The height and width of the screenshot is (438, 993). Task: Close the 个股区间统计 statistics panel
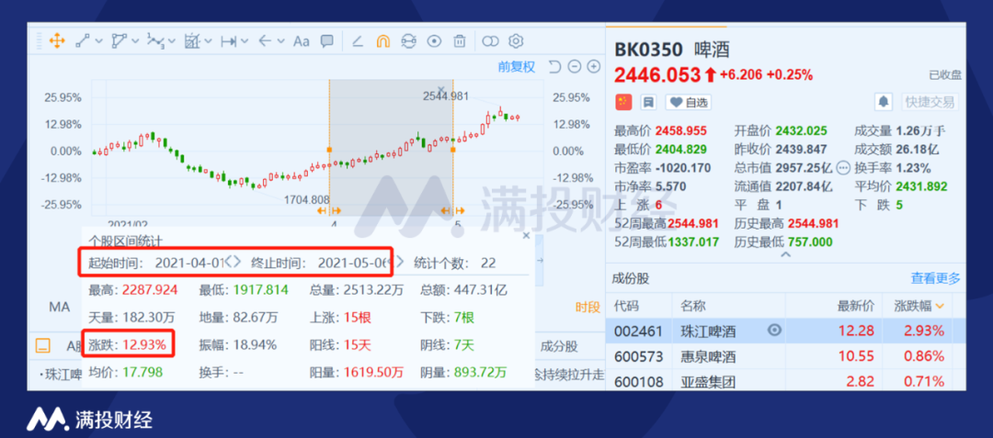pyautogui.click(x=526, y=235)
